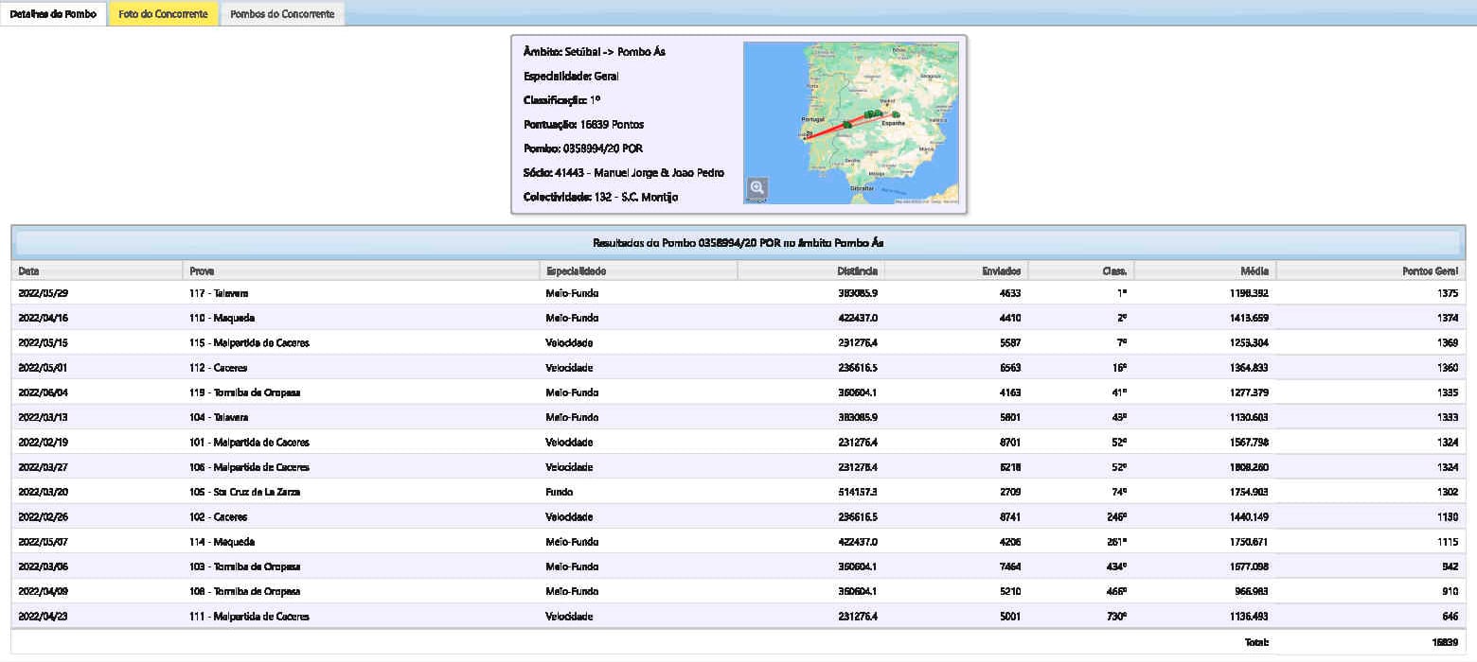Open the Foto do Concorrente tab
This screenshot has width=1477, height=662.
tap(163, 14)
